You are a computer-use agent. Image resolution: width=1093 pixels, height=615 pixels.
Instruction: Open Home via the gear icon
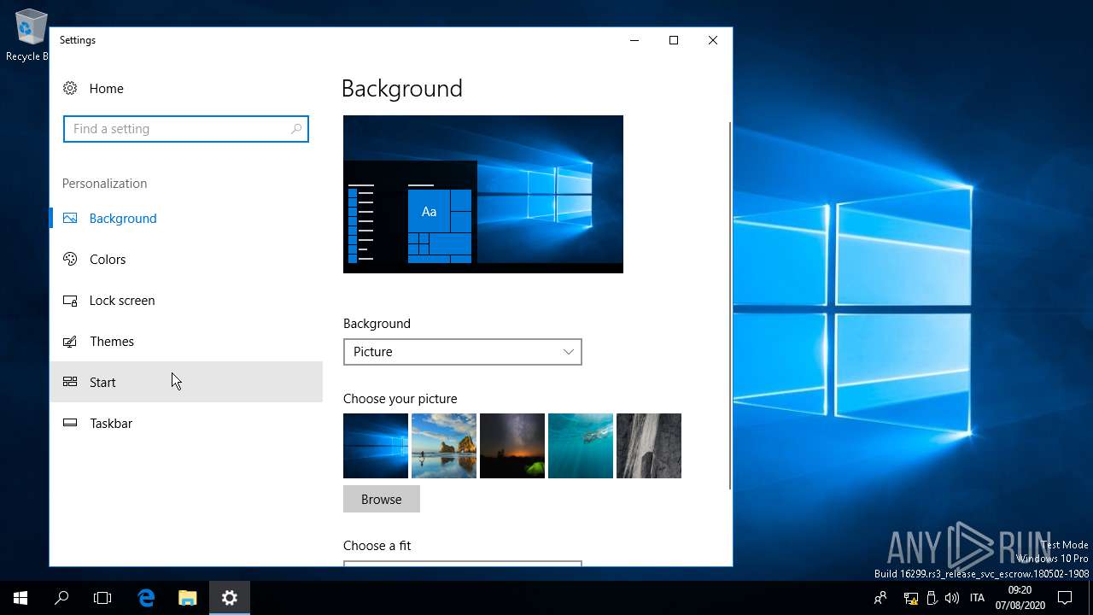click(x=70, y=88)
